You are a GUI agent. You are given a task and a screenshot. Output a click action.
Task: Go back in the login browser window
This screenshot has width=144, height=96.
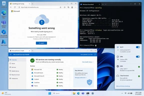point(11,7)
